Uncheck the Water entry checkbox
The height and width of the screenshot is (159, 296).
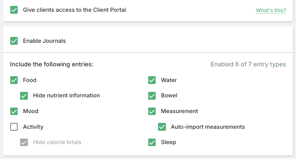tap(152, 80)
